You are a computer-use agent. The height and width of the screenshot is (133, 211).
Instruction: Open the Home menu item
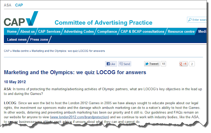coord(12,32)
